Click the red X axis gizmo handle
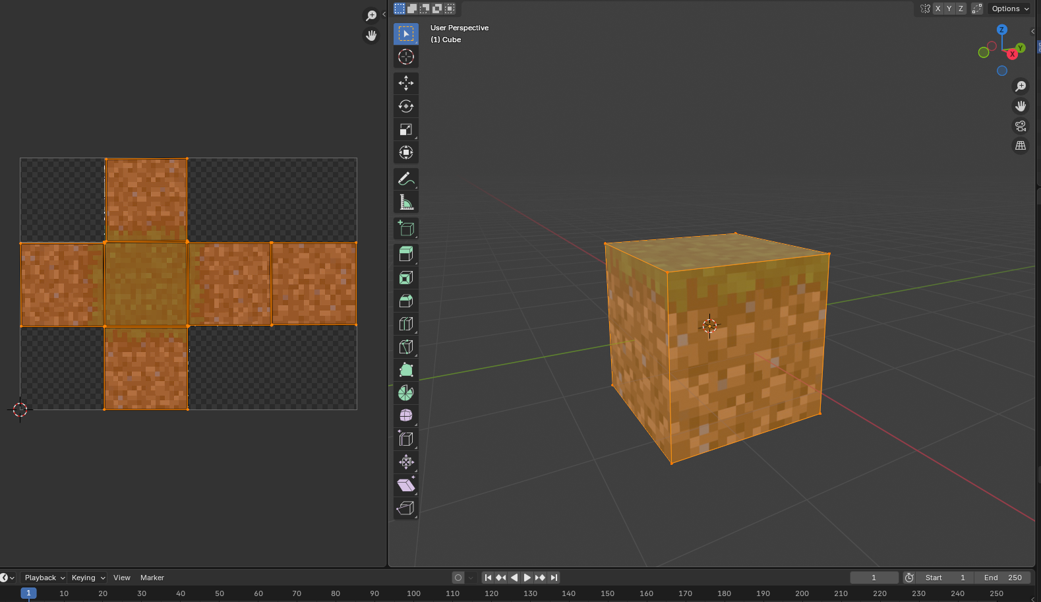The width and height of the screenshot is (1041, 602). pos(1013,54)
